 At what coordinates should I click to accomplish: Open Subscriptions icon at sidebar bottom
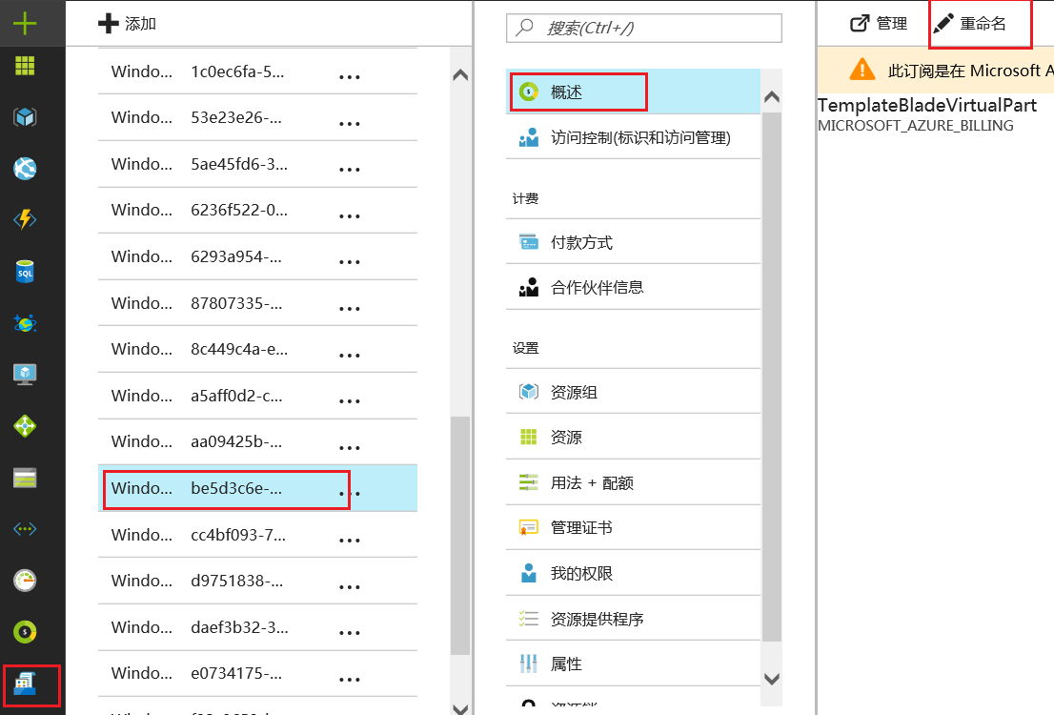coord(25,684)
